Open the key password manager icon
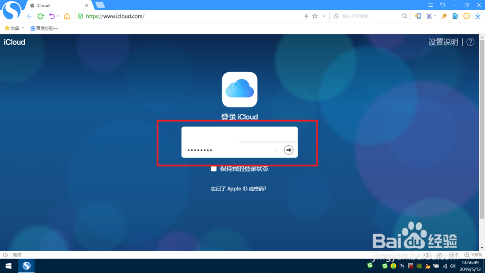 [444, 16]
